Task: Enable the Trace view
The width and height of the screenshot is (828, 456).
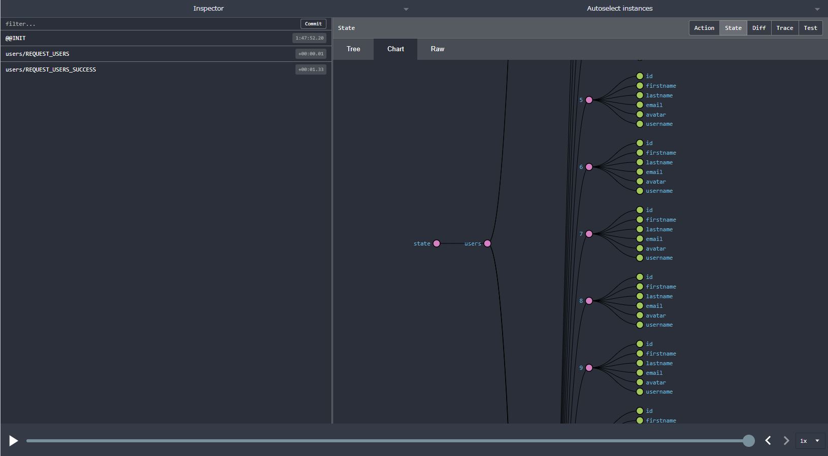Action: click(784, 28)
